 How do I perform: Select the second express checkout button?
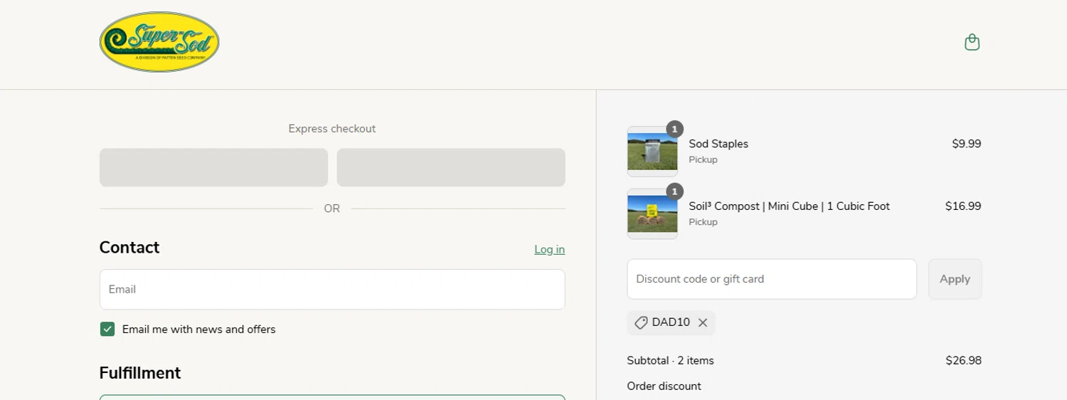(451, 167)
